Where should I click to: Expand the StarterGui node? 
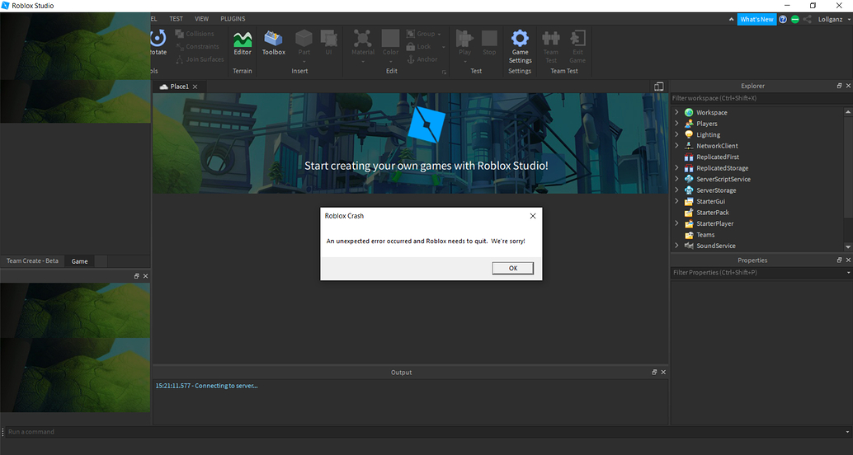[x=676, y=201]
